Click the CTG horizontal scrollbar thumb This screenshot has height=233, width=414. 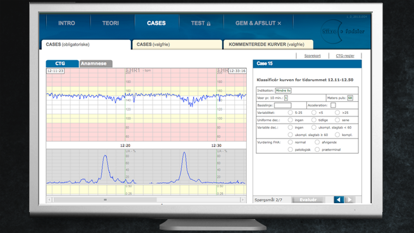pyautogui.click(x=105, y=199)
